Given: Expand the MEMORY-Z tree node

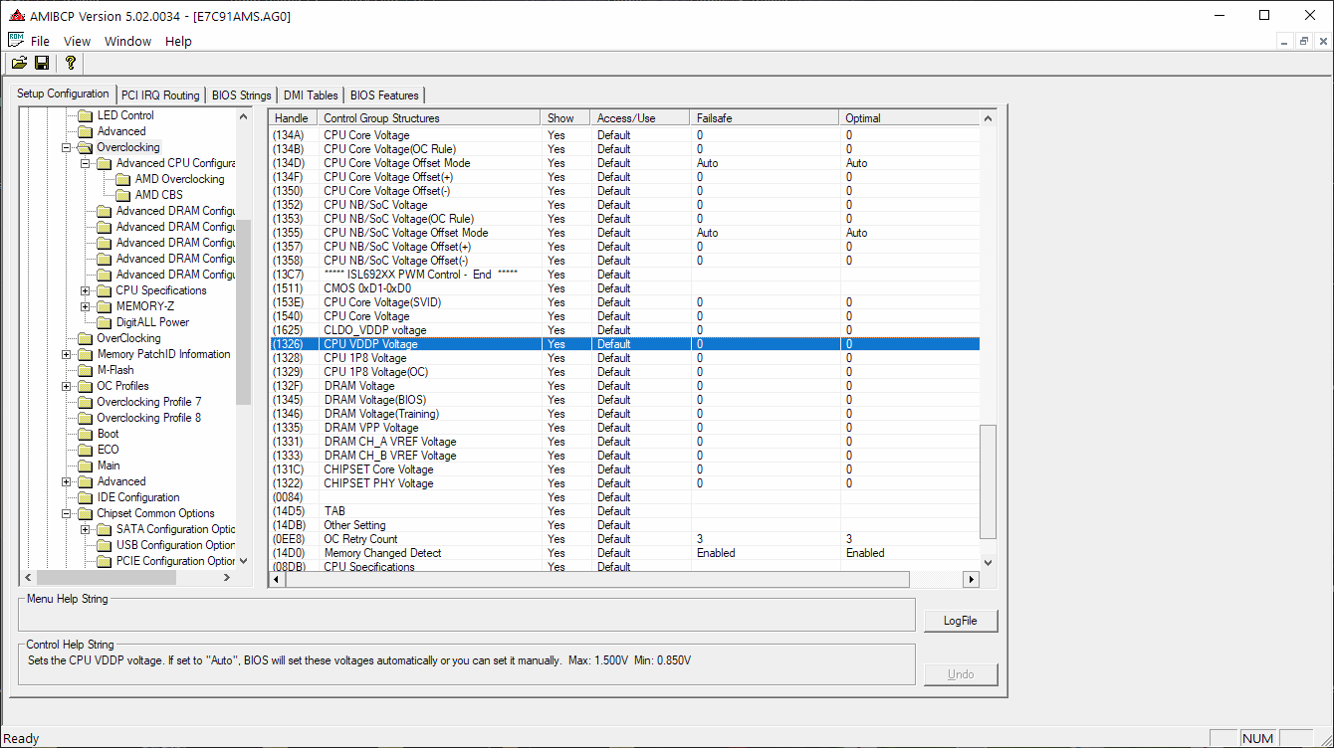Looking at the screenshot, I should click(86, 306).
